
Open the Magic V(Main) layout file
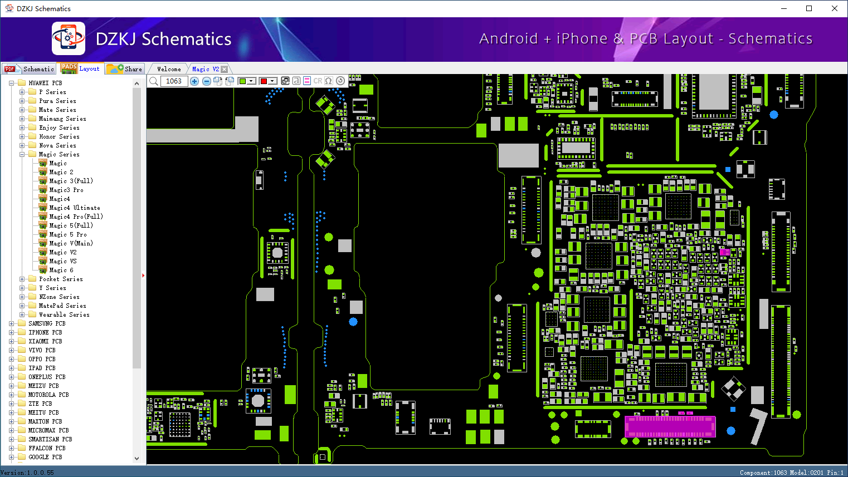tap(71, 243)
